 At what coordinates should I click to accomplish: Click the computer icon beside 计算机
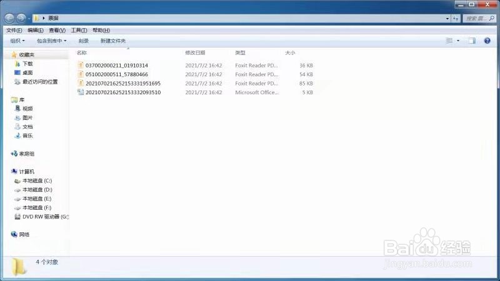14,171
